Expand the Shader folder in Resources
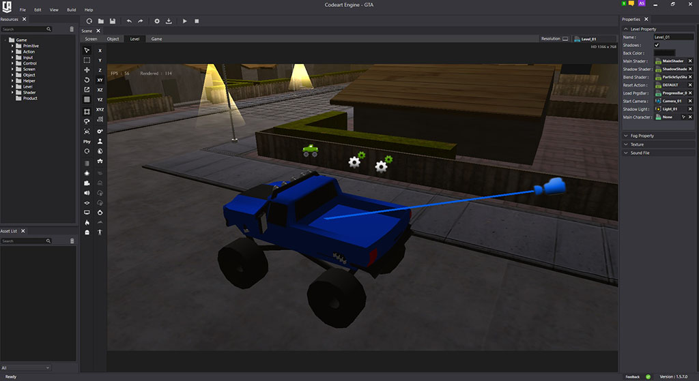 click(x=12, y=93)
